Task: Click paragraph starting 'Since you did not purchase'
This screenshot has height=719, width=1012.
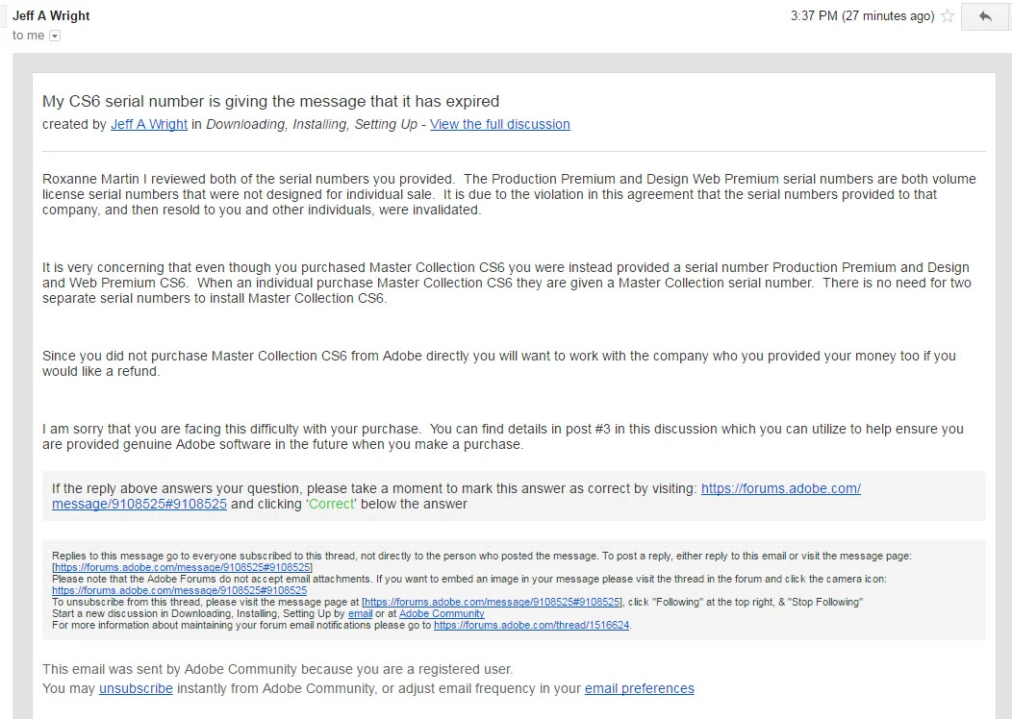Action: pos(499,363)
